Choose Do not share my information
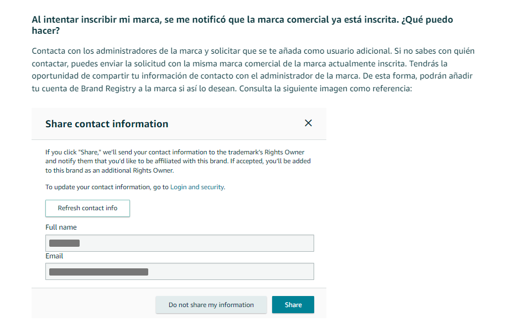This screenshot has height=327, width=526. pos(211,304)
